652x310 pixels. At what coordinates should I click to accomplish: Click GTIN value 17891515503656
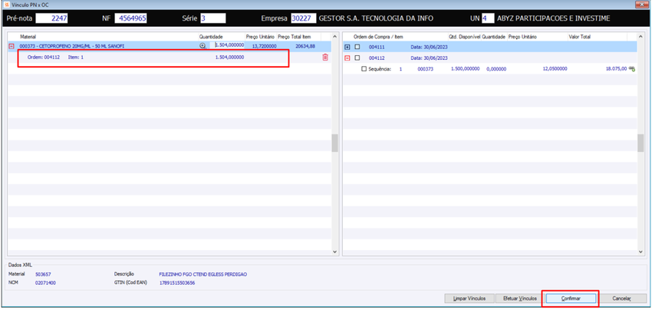click(177, 283)
